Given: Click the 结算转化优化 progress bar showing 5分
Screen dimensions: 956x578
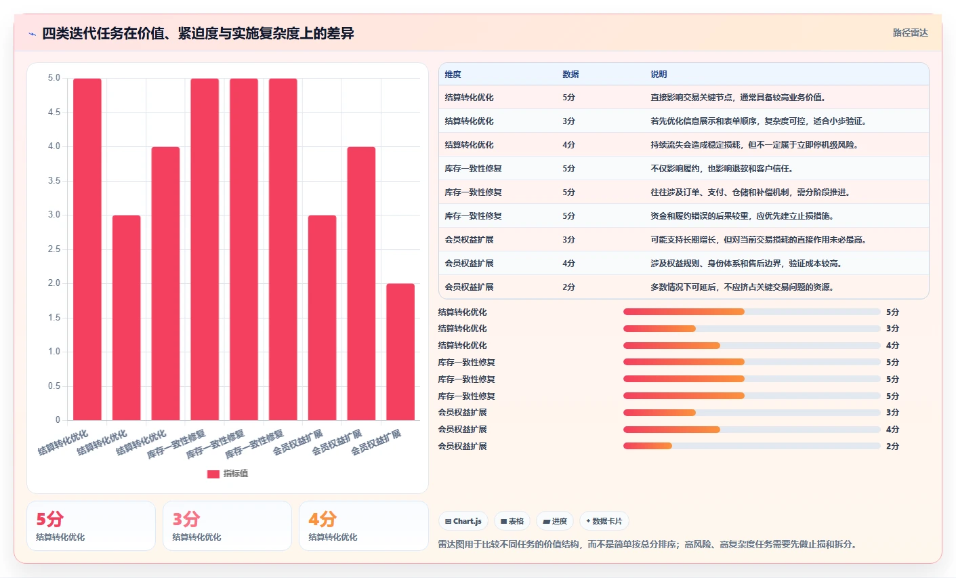Looking at the screenshot, I should pos(752,312).
